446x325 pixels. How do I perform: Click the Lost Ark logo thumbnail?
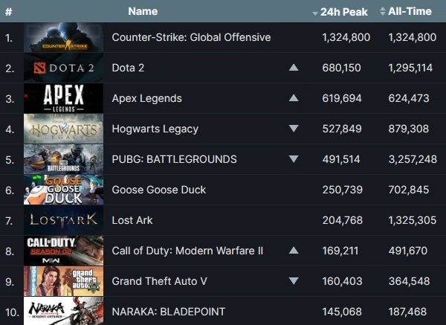(x=64, y=220)
